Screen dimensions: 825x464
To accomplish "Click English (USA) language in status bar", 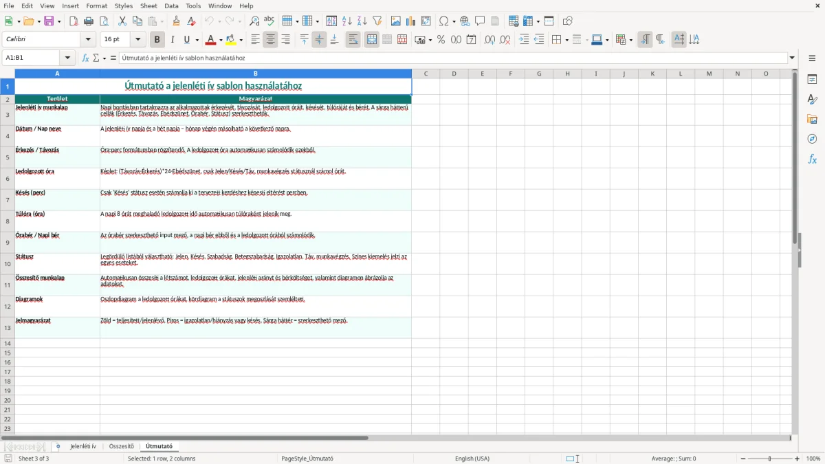I will 472,459.
